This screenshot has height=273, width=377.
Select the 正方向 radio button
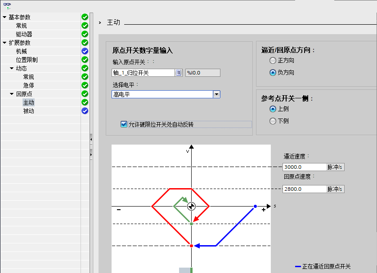point(273,60)
